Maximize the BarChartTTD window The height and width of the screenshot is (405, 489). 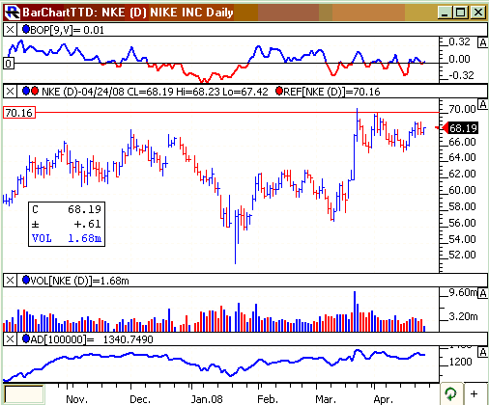coord(461,13)
